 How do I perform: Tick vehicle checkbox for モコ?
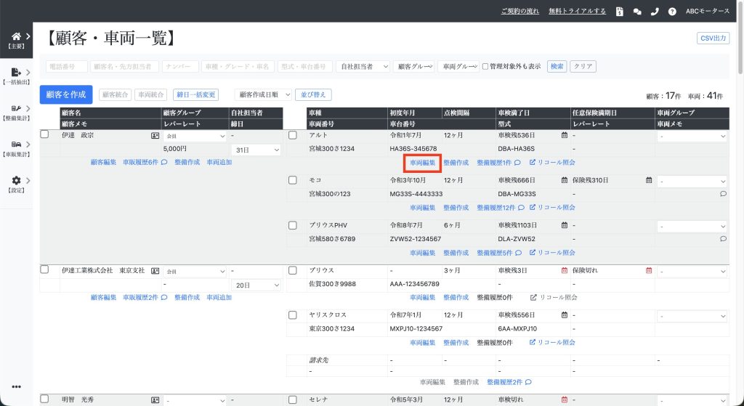coord(293,180)
